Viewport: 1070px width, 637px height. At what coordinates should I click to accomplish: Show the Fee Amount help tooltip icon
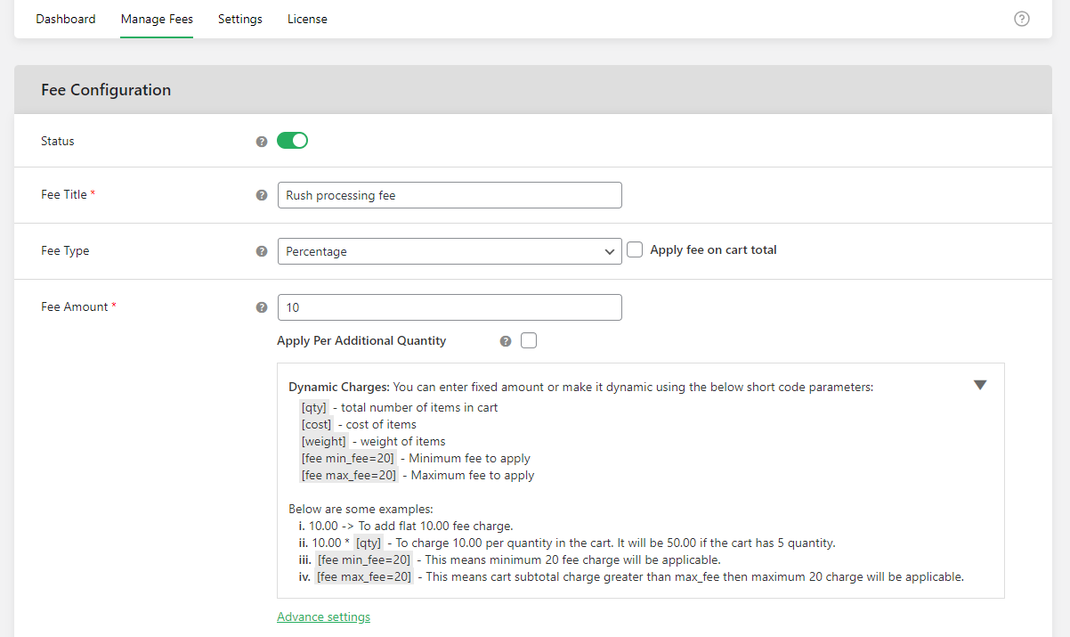click(262, 307)
